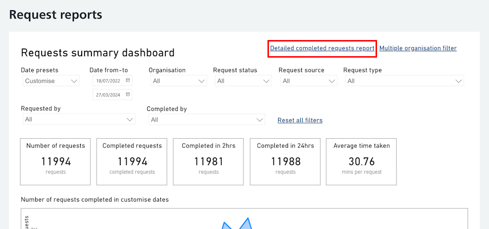Click the 18/07/2022 start date field
Screen dimensions: 489x229
click(x=112, y=81)
